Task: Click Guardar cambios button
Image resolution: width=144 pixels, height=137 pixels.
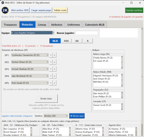Action: coord(134,10)
